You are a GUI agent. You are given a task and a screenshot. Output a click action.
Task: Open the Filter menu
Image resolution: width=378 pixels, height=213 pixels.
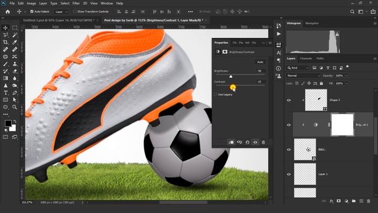76,4
